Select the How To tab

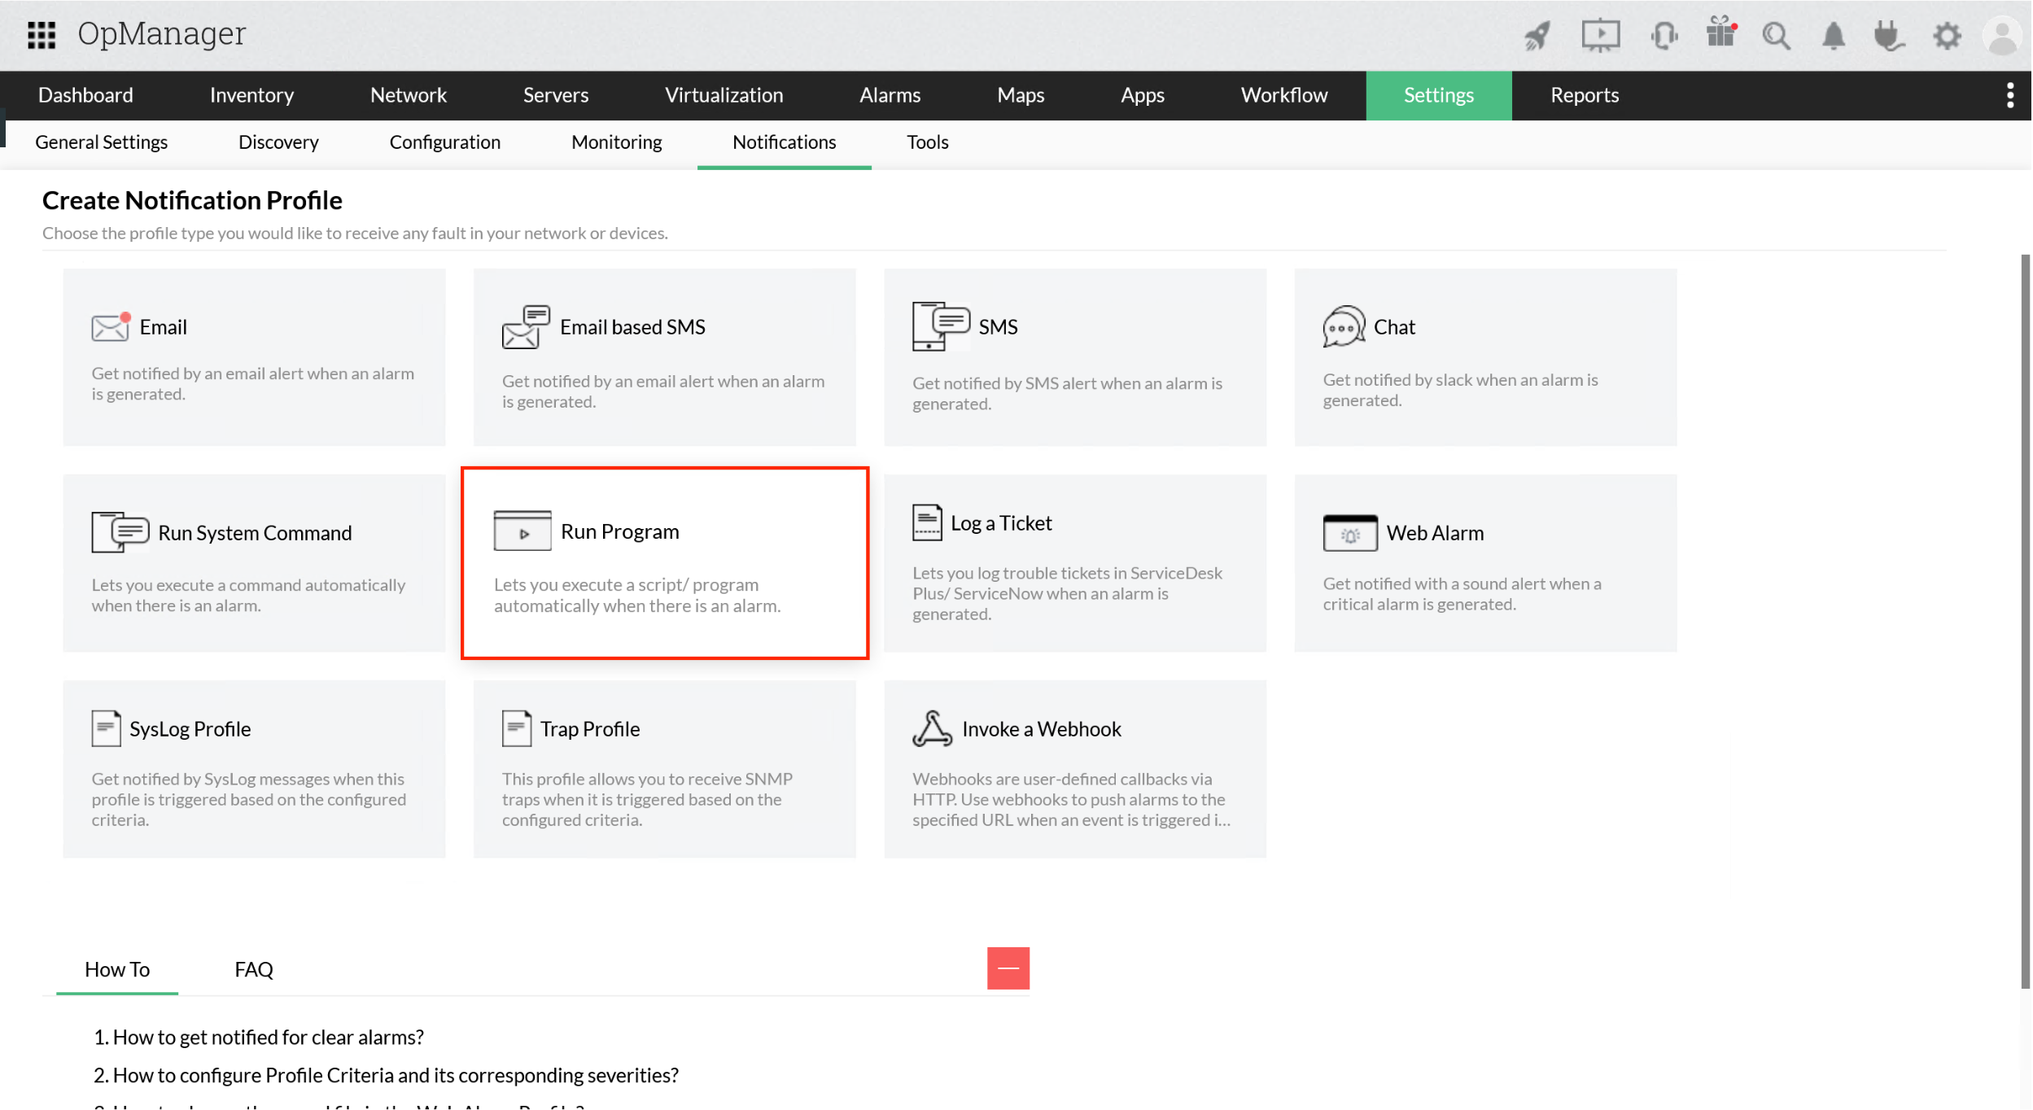pyautogui.click(x=117, y=969)
